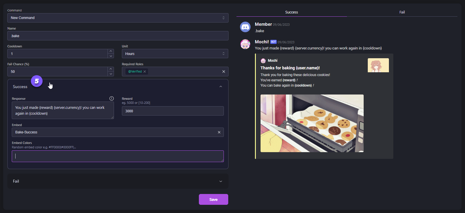
Task: Clear the Bake-Success embed selection
Action: point(219,132)
